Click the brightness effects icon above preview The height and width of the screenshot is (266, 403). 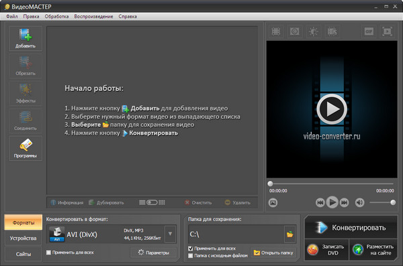[313, 31]
